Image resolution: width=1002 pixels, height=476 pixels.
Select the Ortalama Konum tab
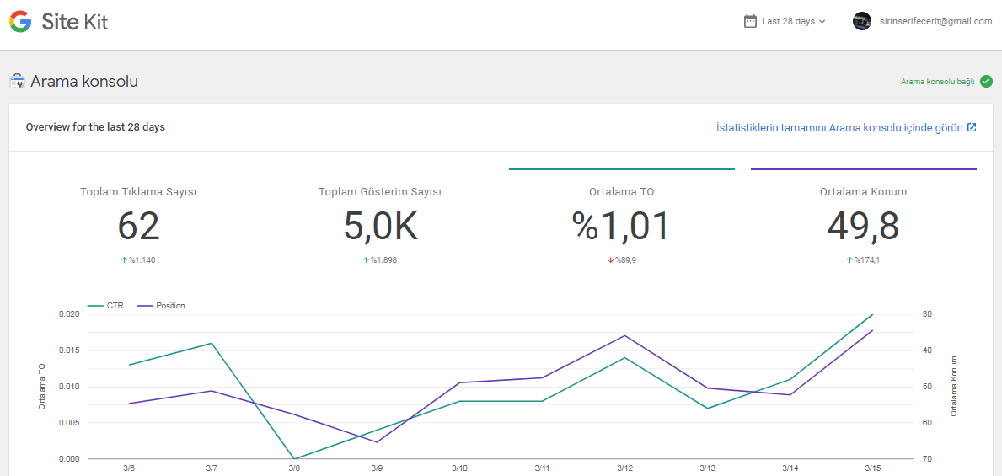click(x=863, y=218)
